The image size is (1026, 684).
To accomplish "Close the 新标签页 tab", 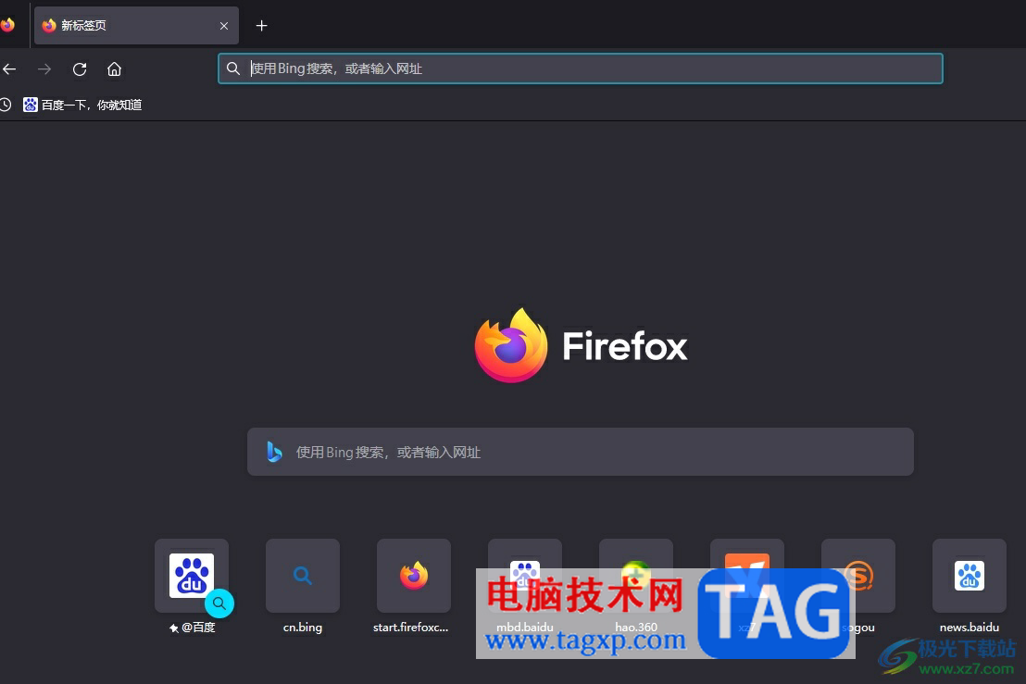I will point(224,26).
